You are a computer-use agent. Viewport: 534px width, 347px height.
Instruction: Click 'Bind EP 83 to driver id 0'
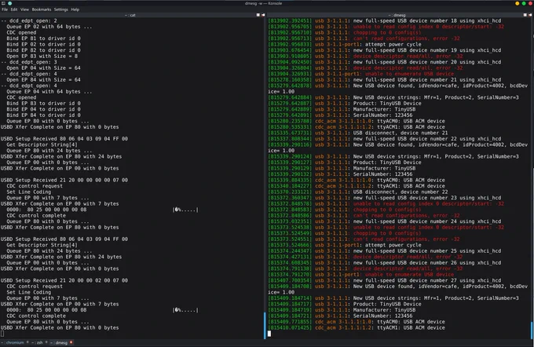(x=44, y=103)
